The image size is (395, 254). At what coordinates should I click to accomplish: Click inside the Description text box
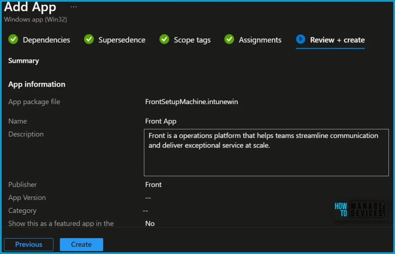266,153
